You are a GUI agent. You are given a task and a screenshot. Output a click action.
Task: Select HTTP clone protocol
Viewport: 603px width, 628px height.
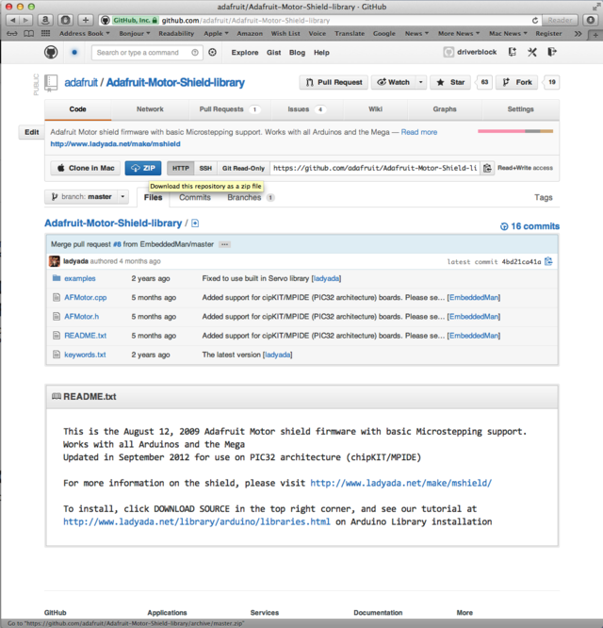click(x=181, y=168)
